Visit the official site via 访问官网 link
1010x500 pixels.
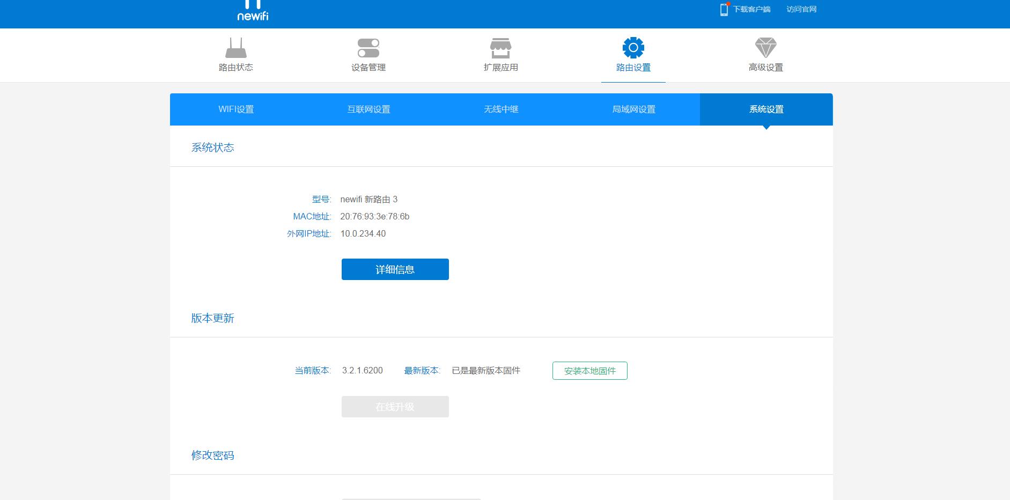click(801, 9)
